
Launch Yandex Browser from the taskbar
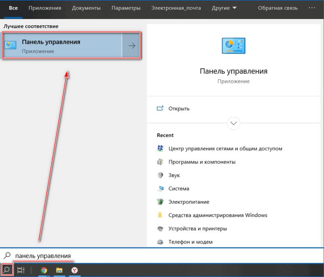(75, 270)
